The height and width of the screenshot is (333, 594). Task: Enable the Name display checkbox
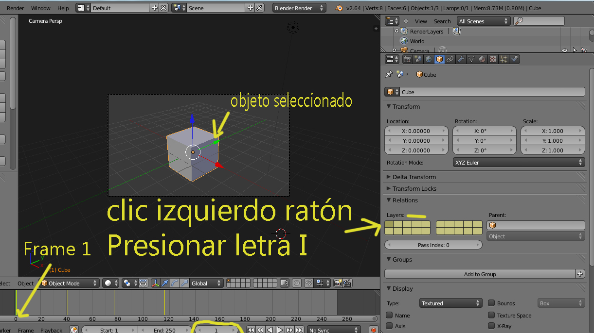coord(390,316)
